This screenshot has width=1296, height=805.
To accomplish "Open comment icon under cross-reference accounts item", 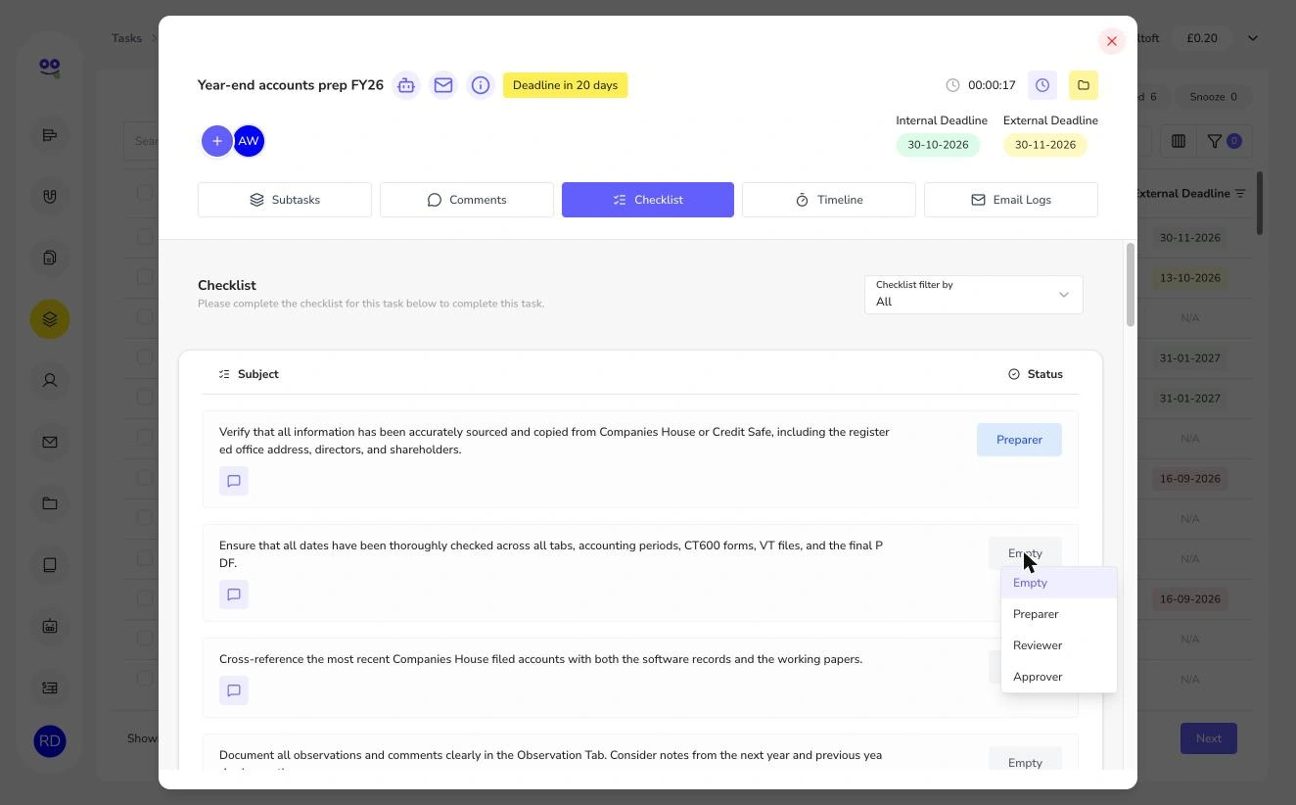I will 234,690.
